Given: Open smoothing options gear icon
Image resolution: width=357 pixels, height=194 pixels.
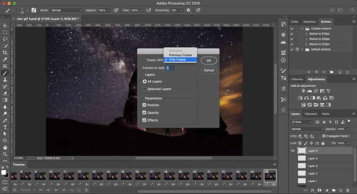Looking at the screenshot, I should click(x=188, y=10).
